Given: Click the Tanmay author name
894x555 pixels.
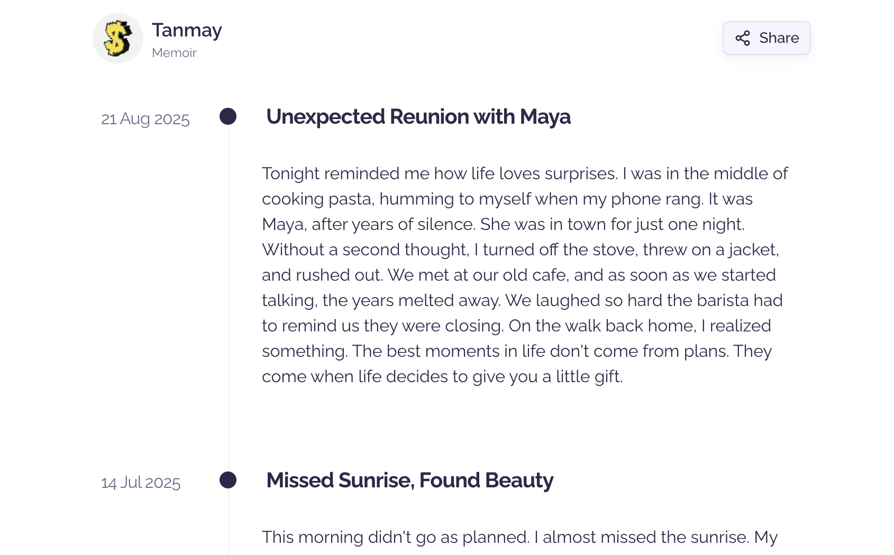Looking at the screenshot, I should (x=187, y=30).
